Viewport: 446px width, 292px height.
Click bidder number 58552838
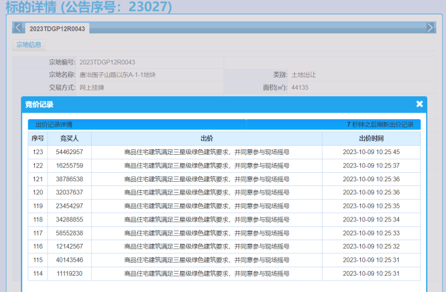tap(69, 233)
